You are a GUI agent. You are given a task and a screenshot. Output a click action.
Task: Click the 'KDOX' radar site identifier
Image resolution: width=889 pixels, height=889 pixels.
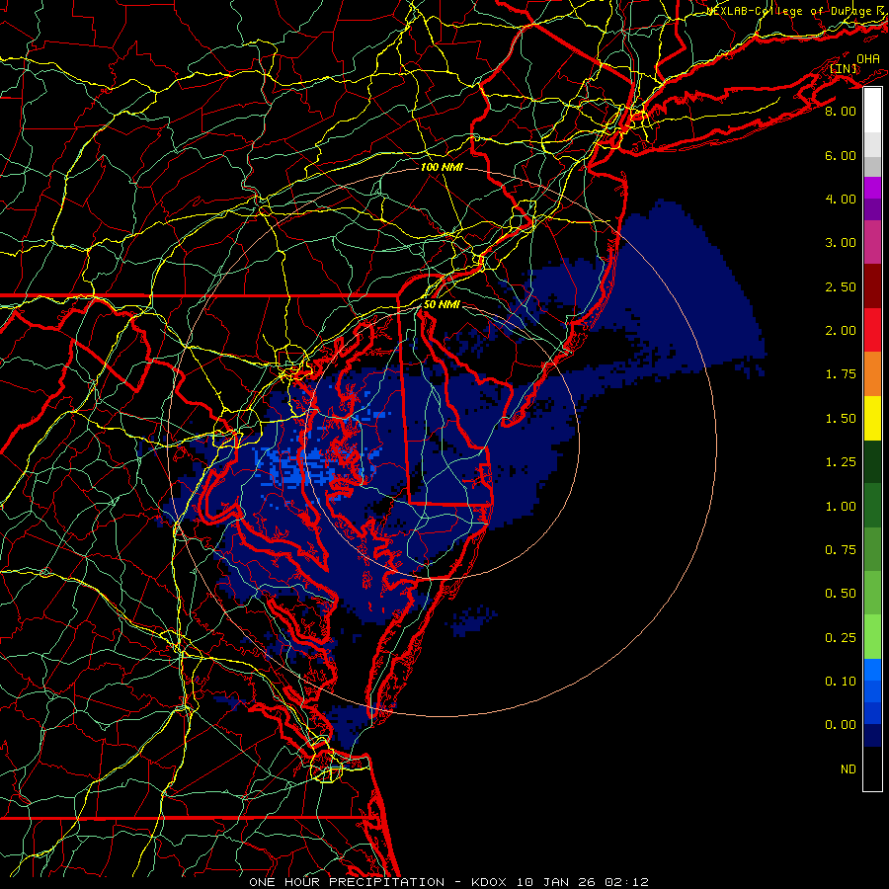tap(489, 882)
